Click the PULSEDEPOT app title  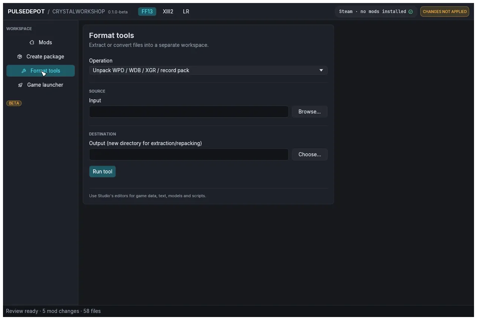click(26, 12)
